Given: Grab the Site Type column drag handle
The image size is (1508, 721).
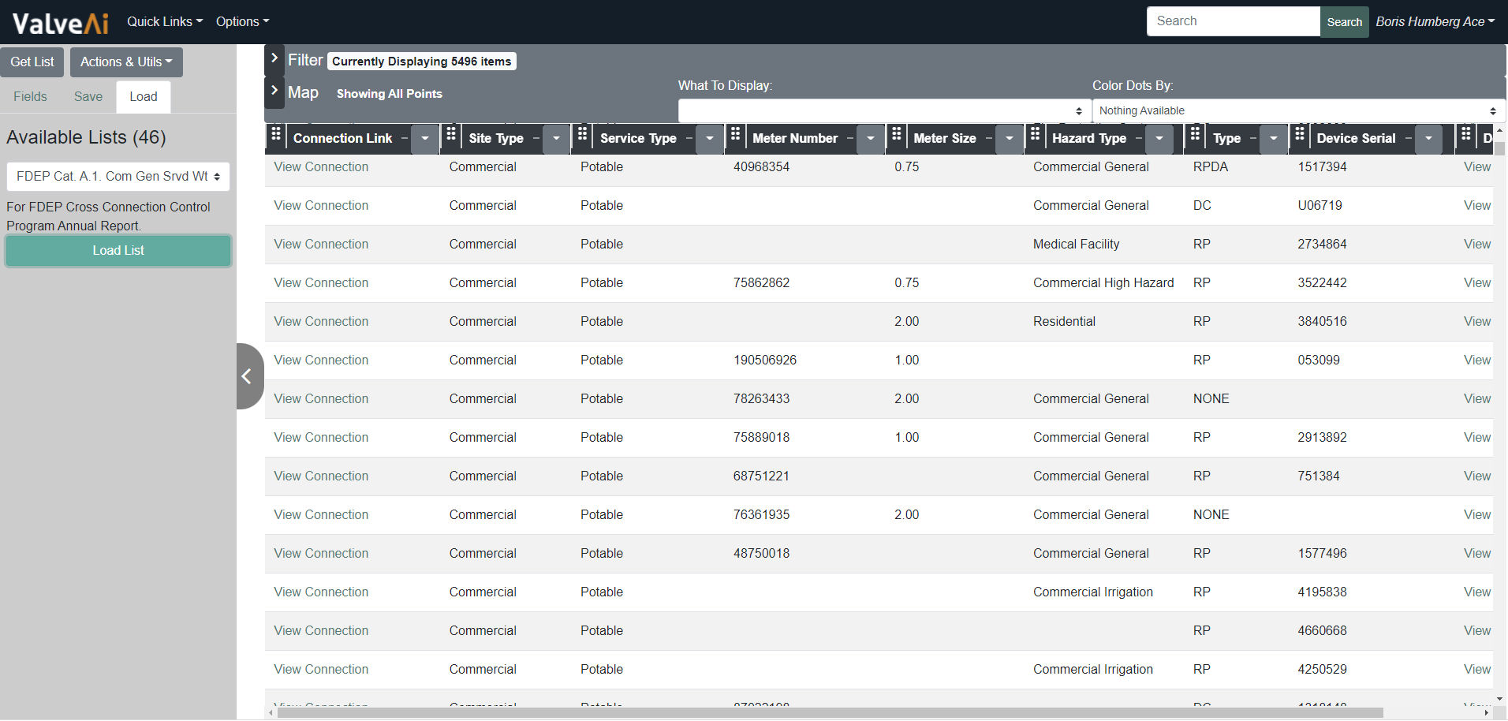Looking at the screenshot, I should (451, 134).
